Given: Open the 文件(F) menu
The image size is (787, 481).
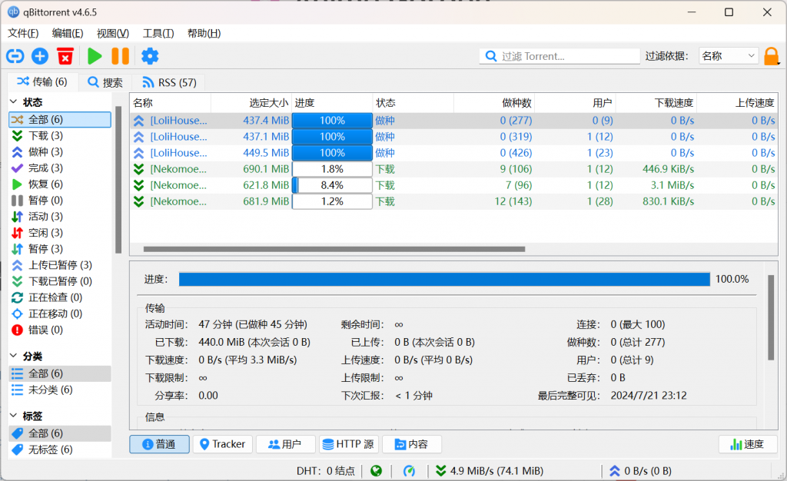Looking at the screenshot, I should [x=23, y=34].
